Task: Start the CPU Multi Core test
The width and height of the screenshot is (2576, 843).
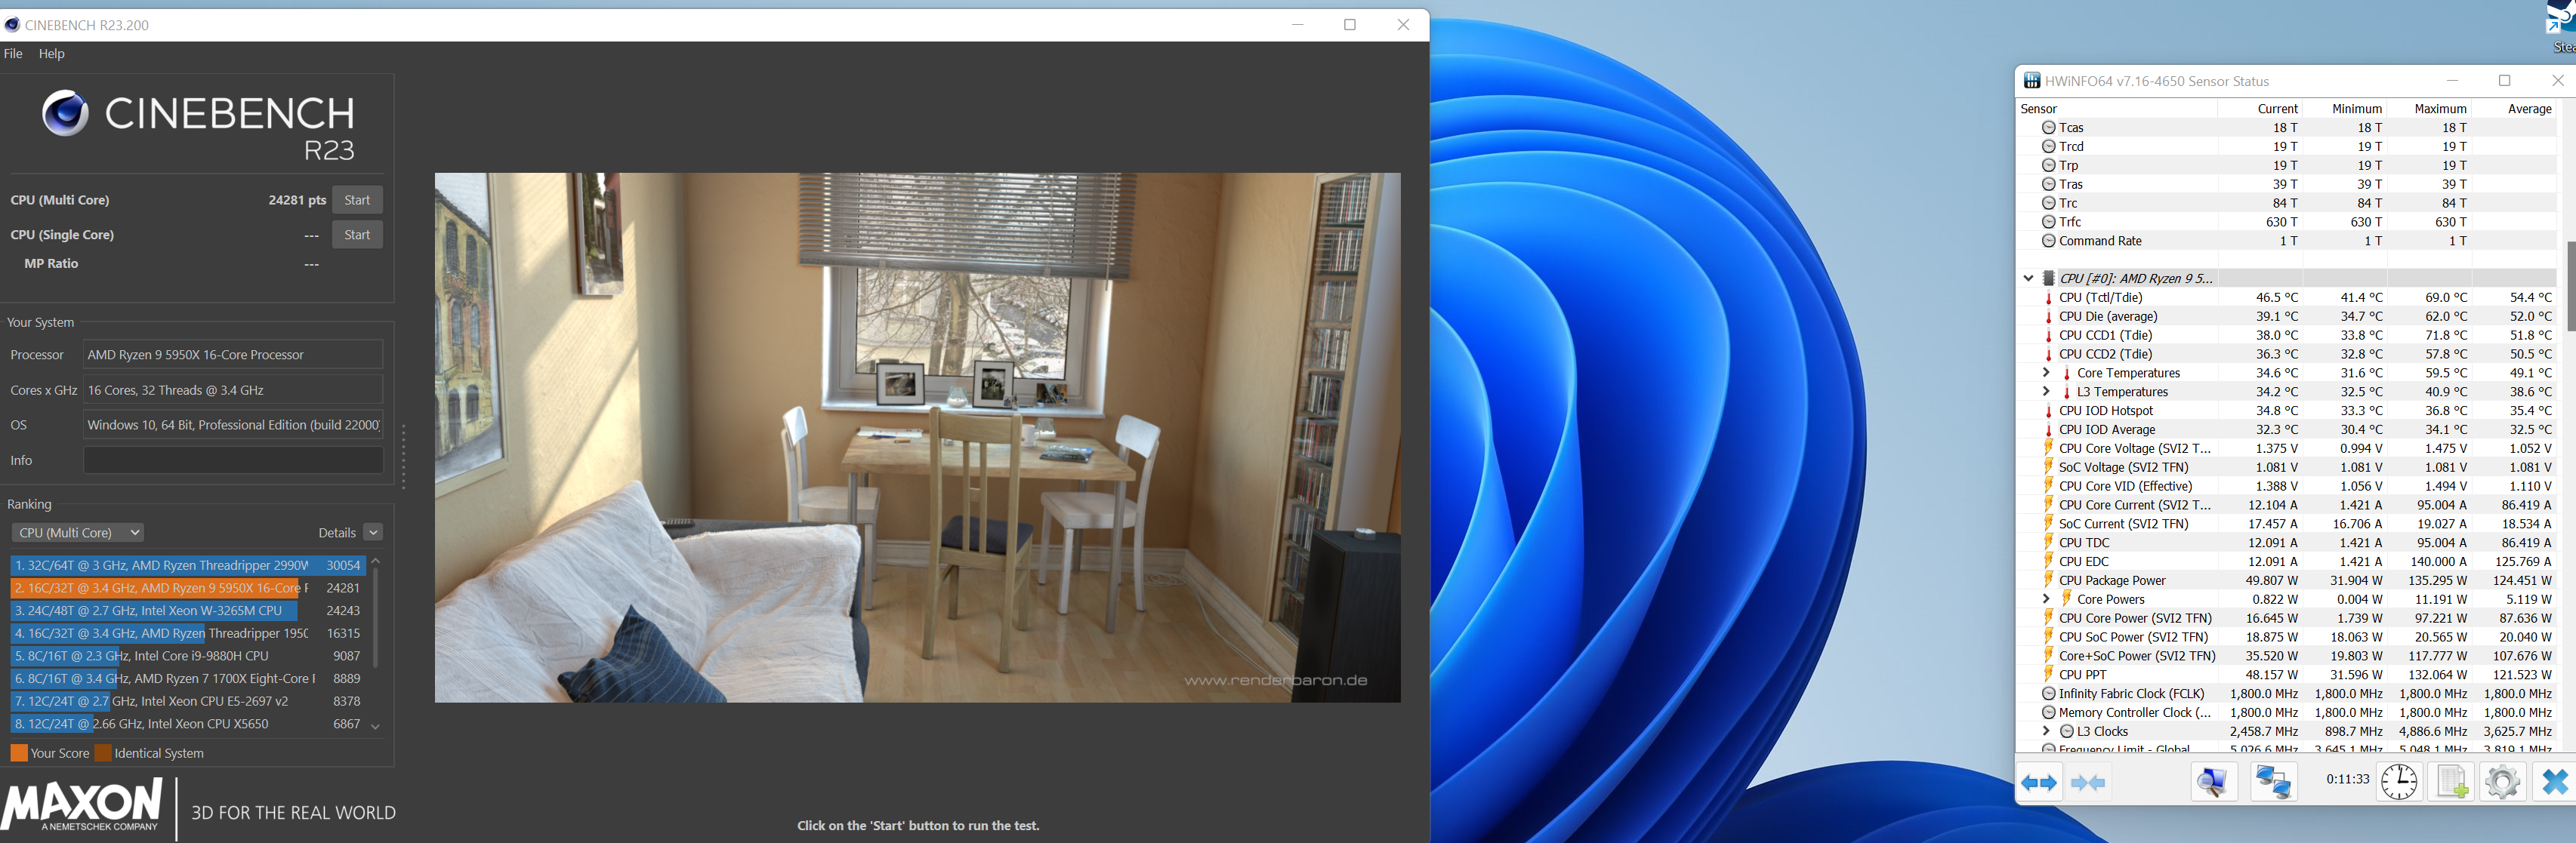Action: pos(357,200)
